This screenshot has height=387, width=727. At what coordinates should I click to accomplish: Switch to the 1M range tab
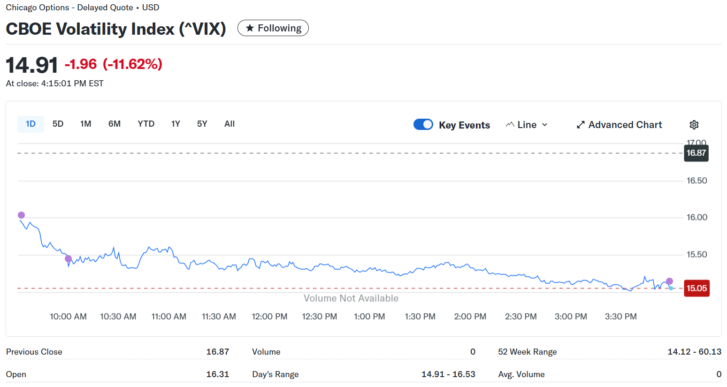(85, 124)
